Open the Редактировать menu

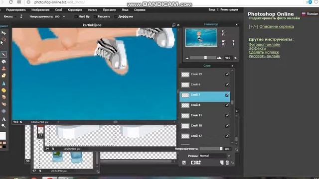pos(16,10)
